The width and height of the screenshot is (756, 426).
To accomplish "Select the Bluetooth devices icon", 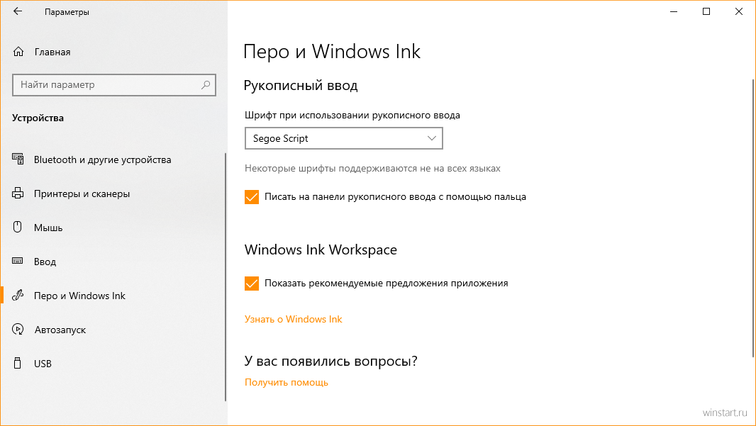I will coord(18,159).
